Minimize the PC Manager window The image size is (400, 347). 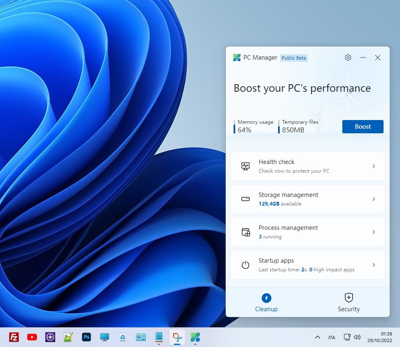363,58
